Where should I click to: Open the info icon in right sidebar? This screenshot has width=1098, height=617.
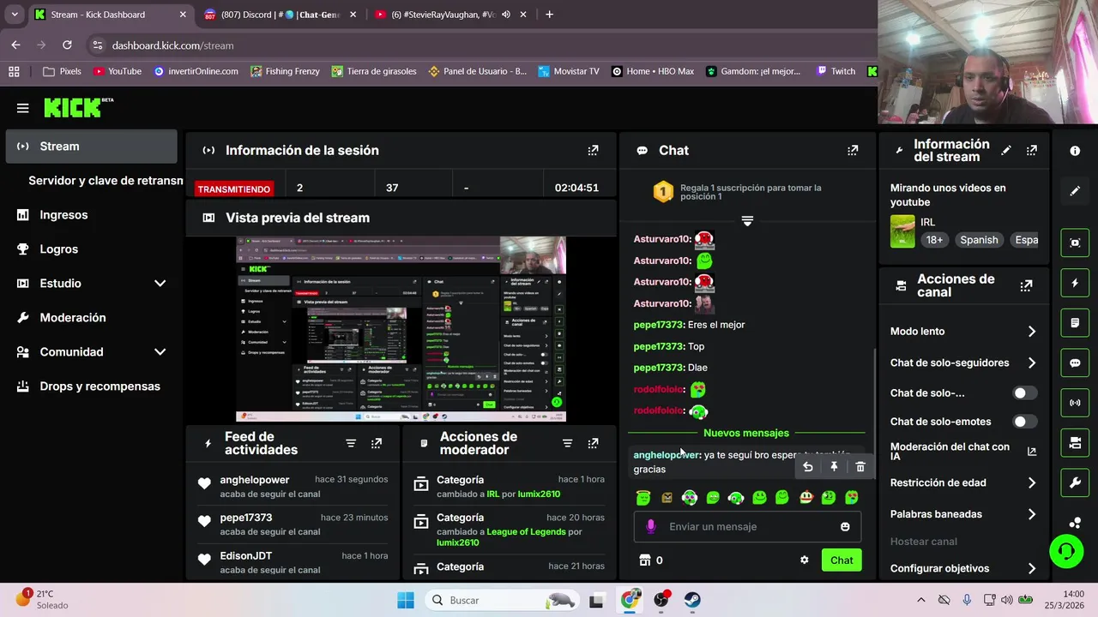(1075, 151)
